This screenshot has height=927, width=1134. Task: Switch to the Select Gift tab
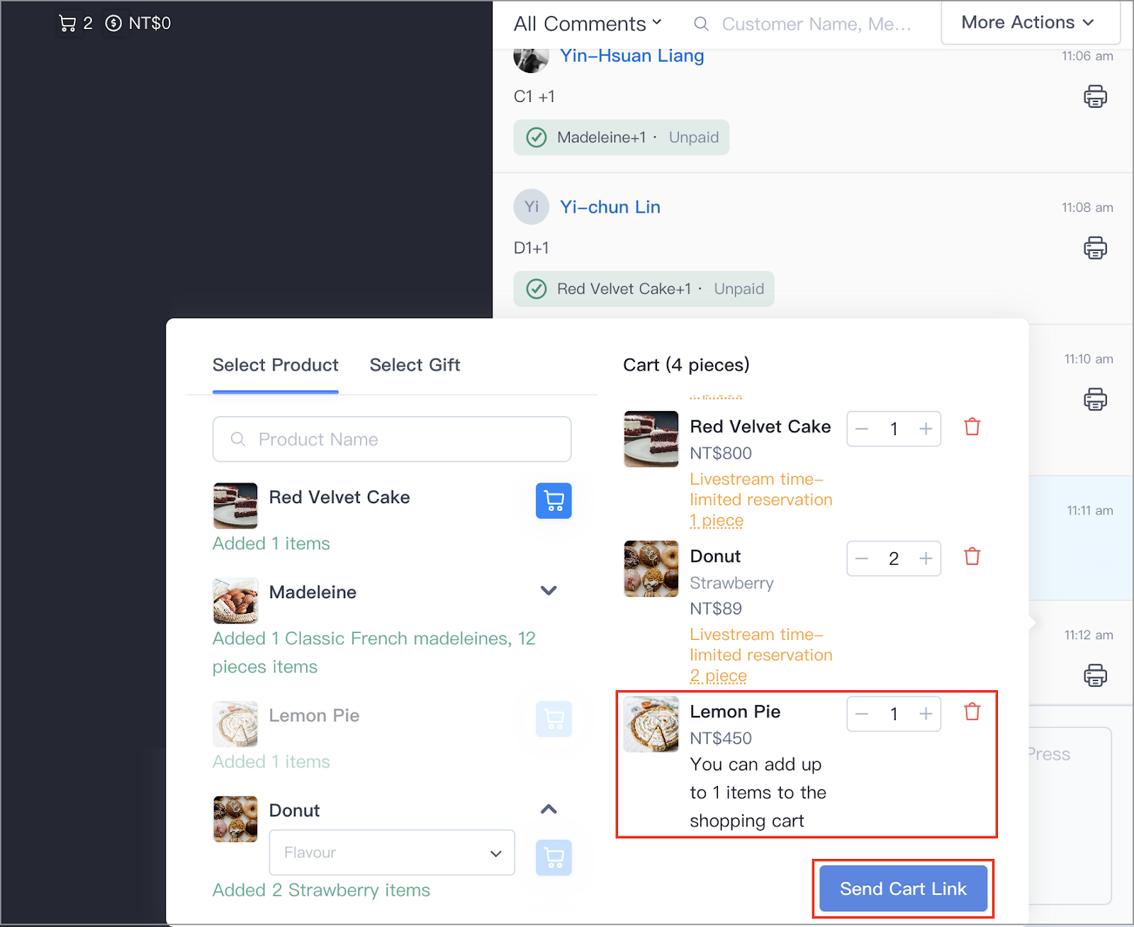(415, 364)
